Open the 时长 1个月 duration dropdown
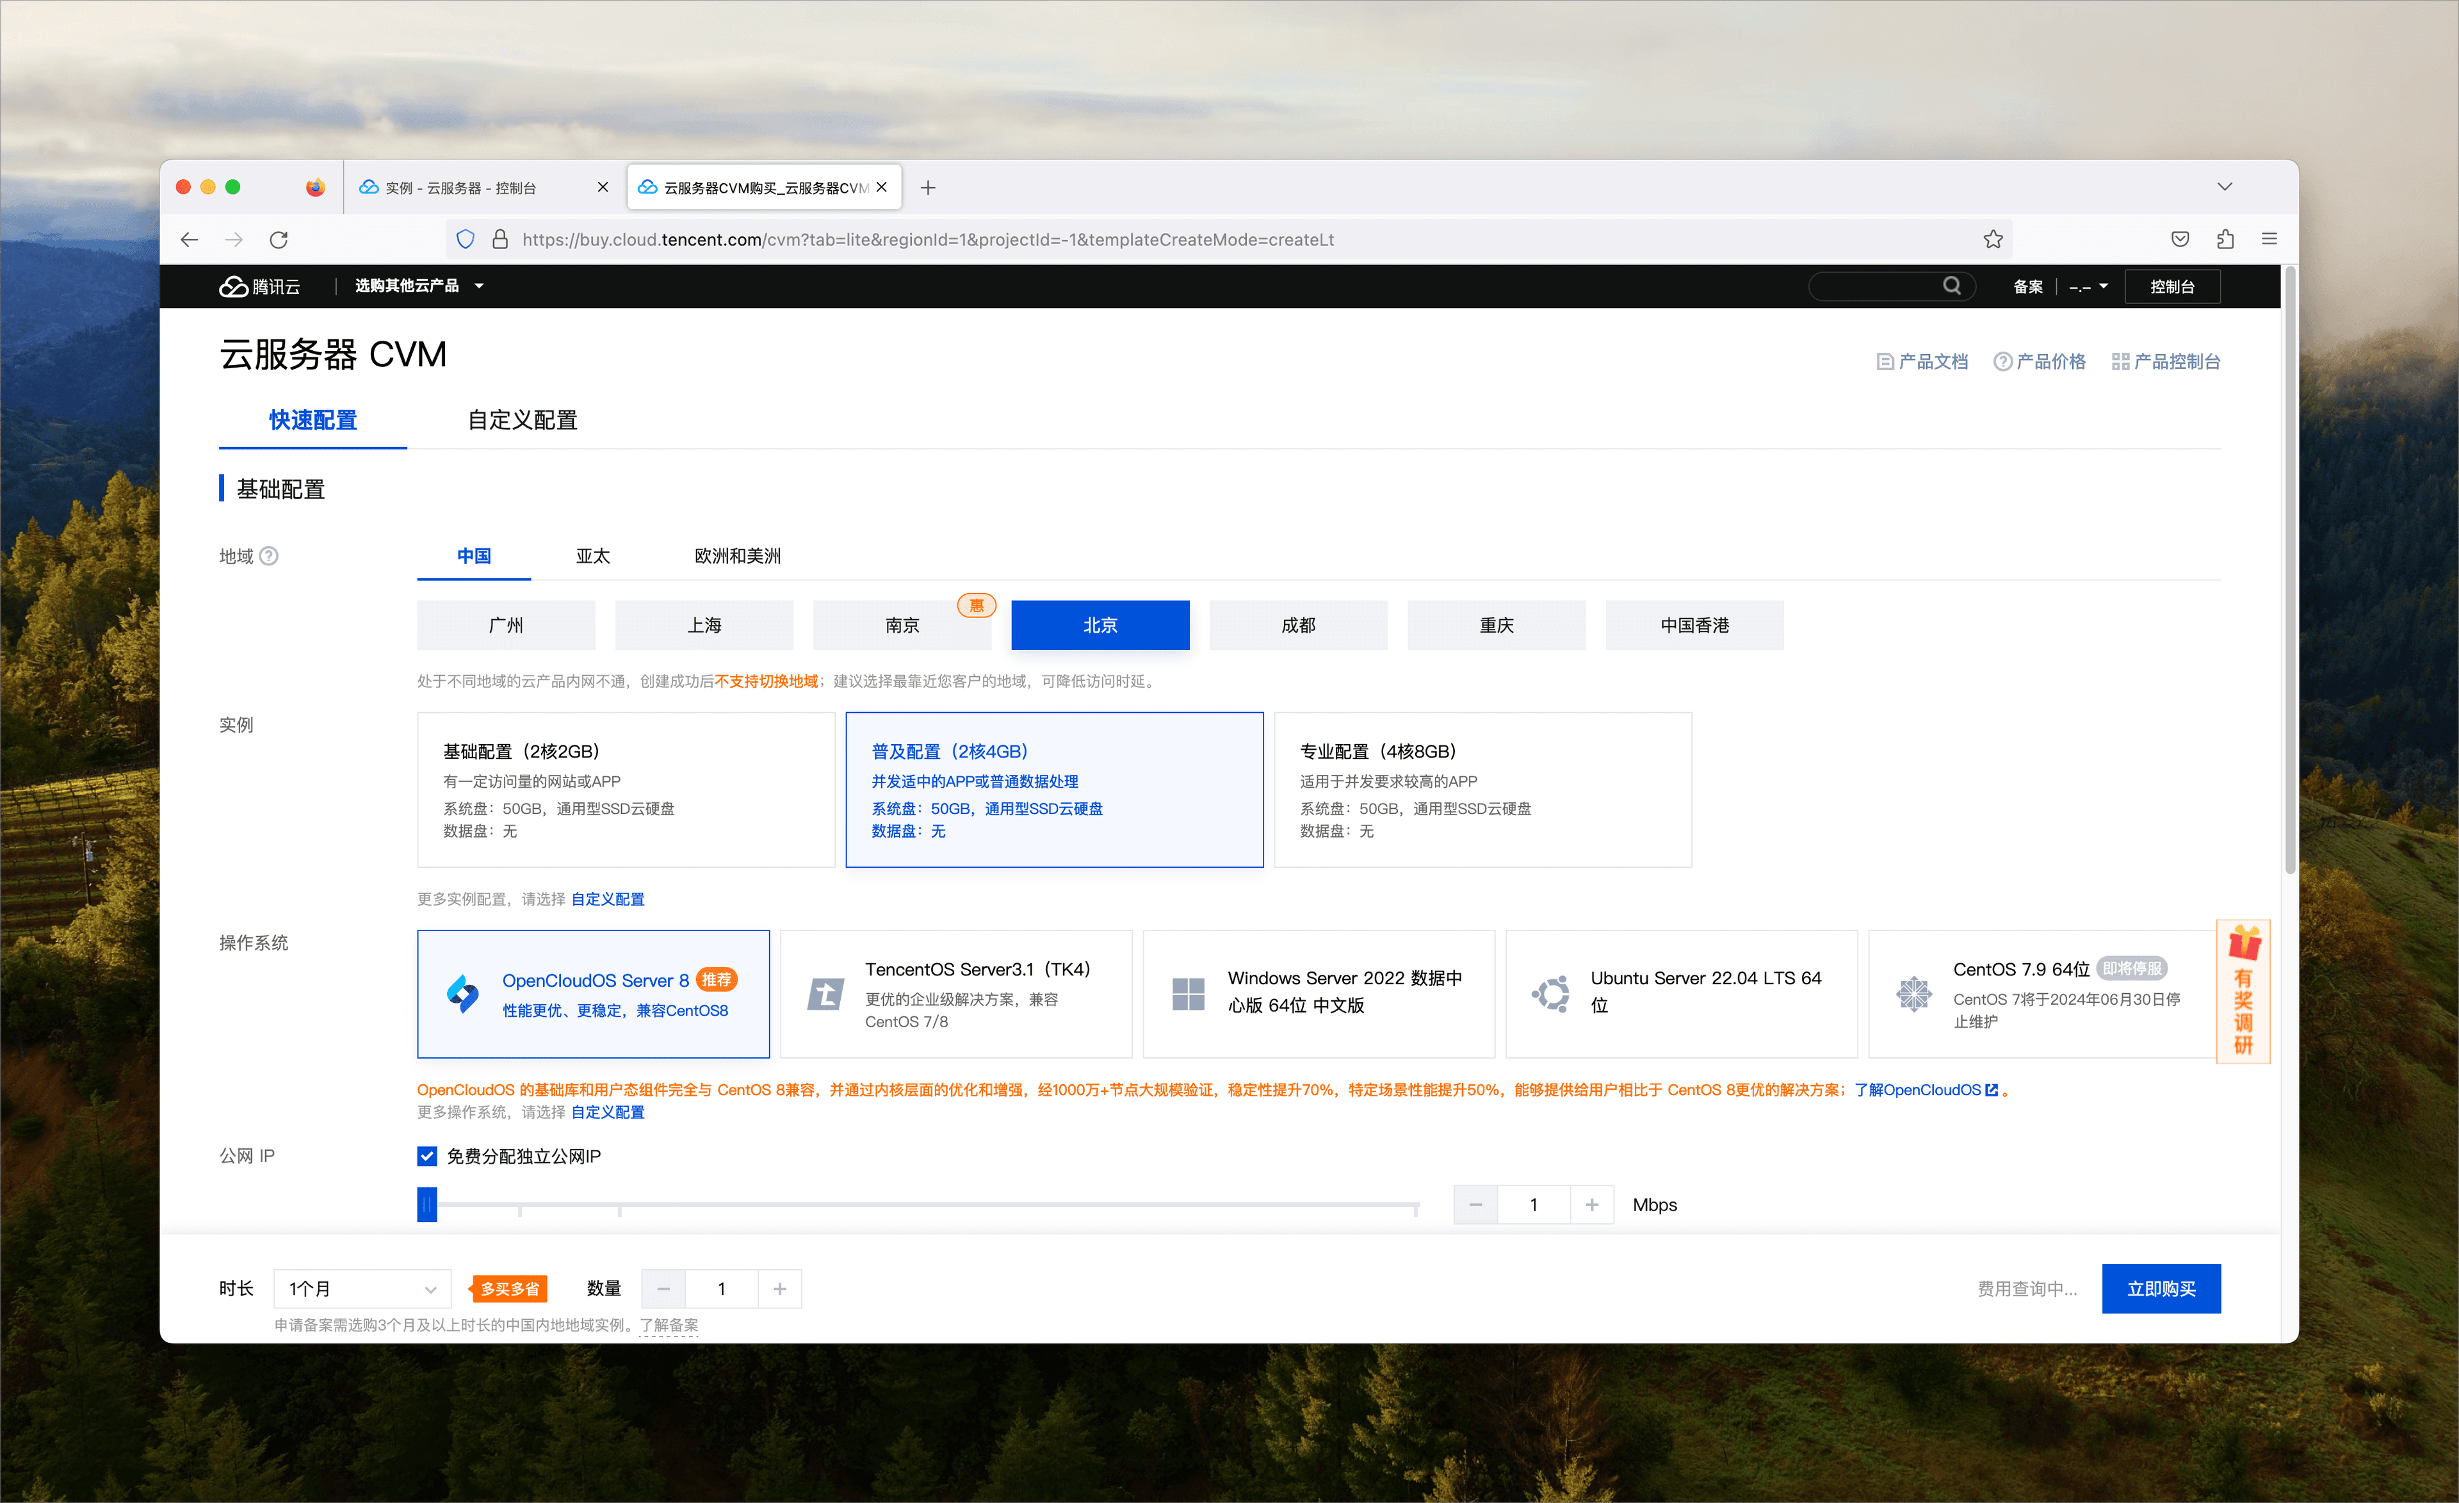This screenshot has height=1503, width=2459. pyautogui.click(x=362, y=1288)
